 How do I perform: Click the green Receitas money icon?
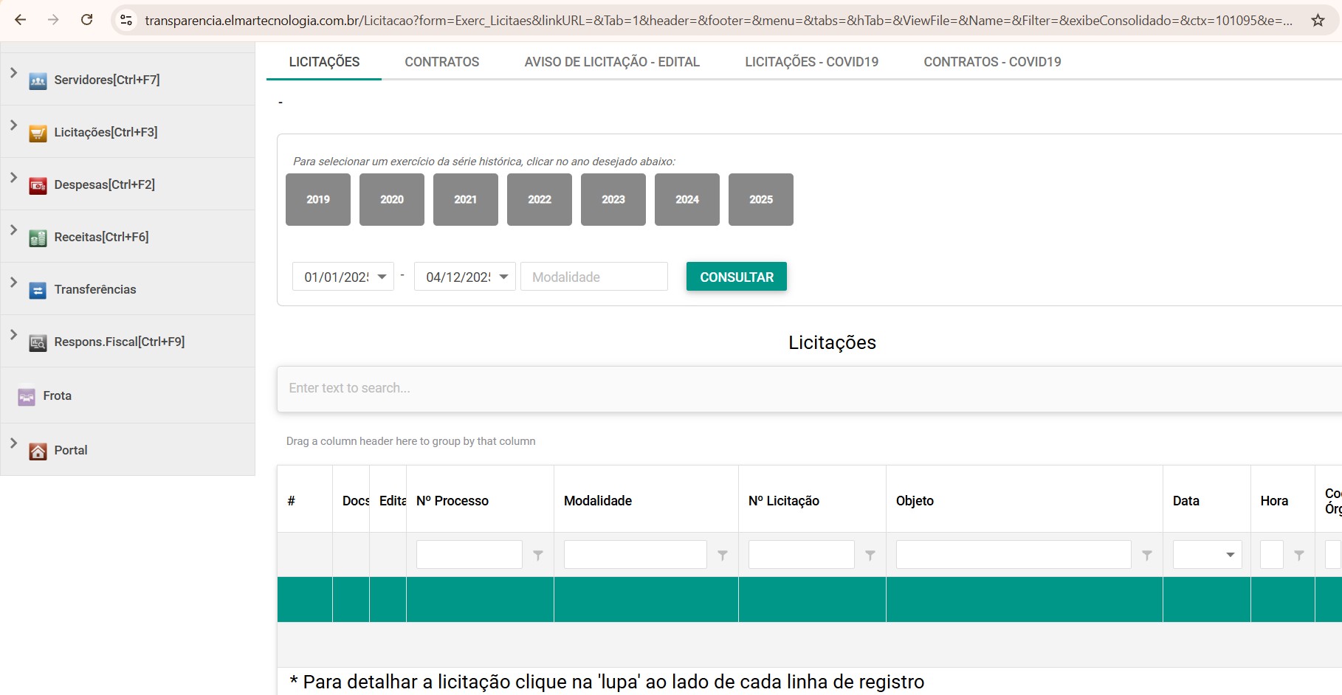click(x=38, y=238)
